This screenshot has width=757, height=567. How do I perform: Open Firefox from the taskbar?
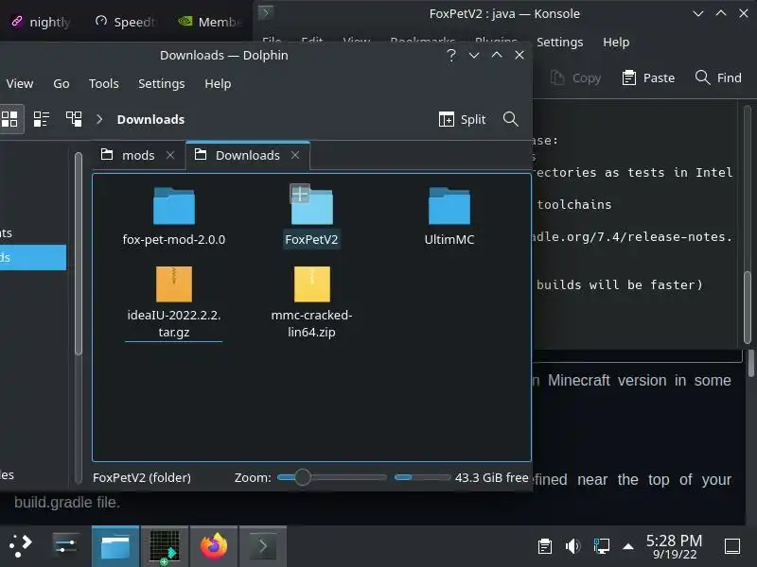(x=214, y=546)
